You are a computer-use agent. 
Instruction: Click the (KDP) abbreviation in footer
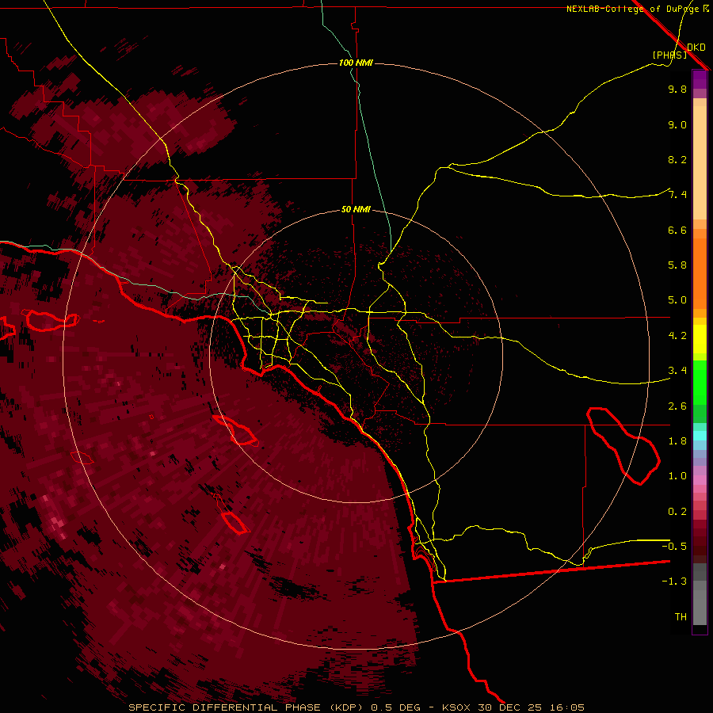tap(348, 707)
